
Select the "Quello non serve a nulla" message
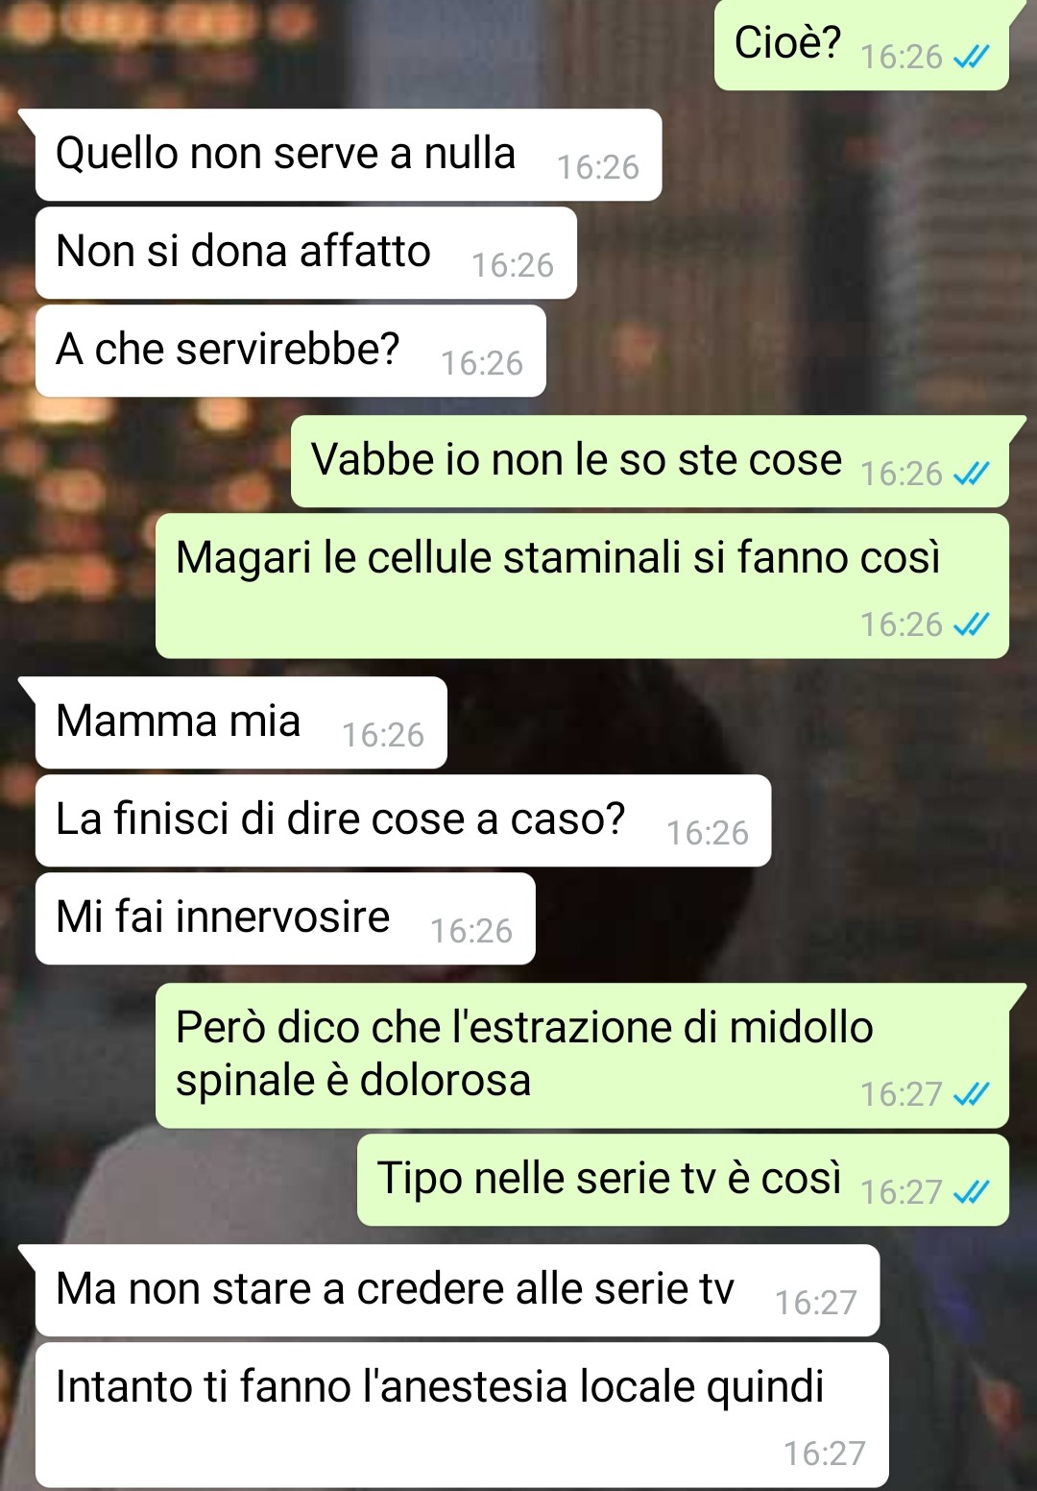(x=349, y=155)
